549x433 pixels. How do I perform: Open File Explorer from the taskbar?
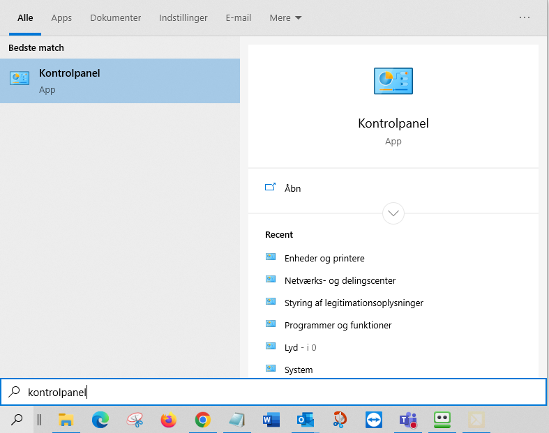click(66, 420)
